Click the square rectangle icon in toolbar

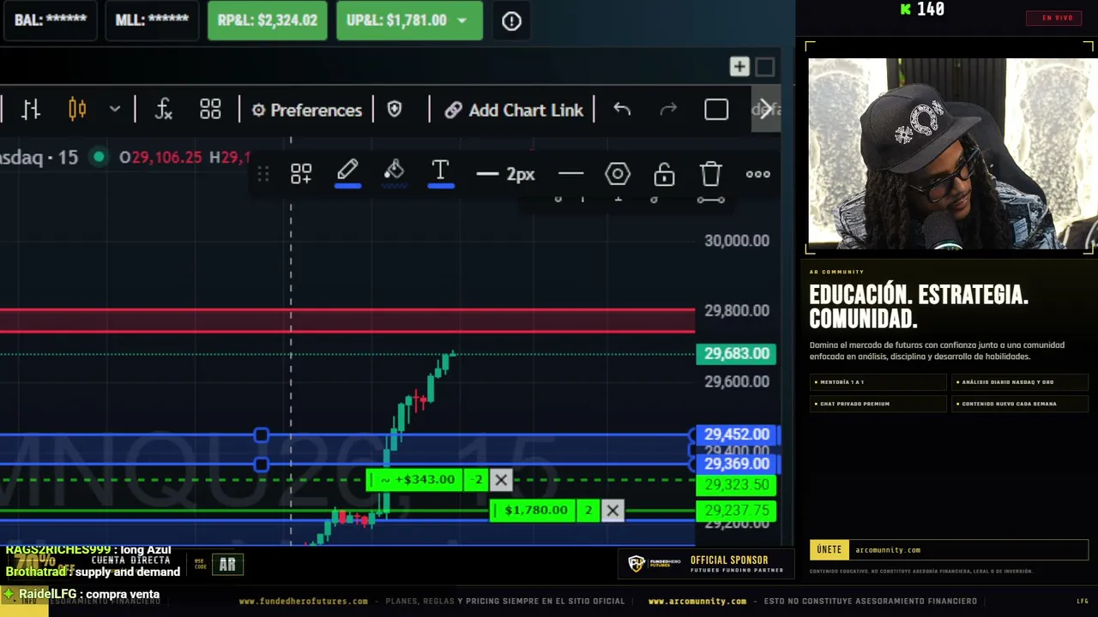pos(716,110)
